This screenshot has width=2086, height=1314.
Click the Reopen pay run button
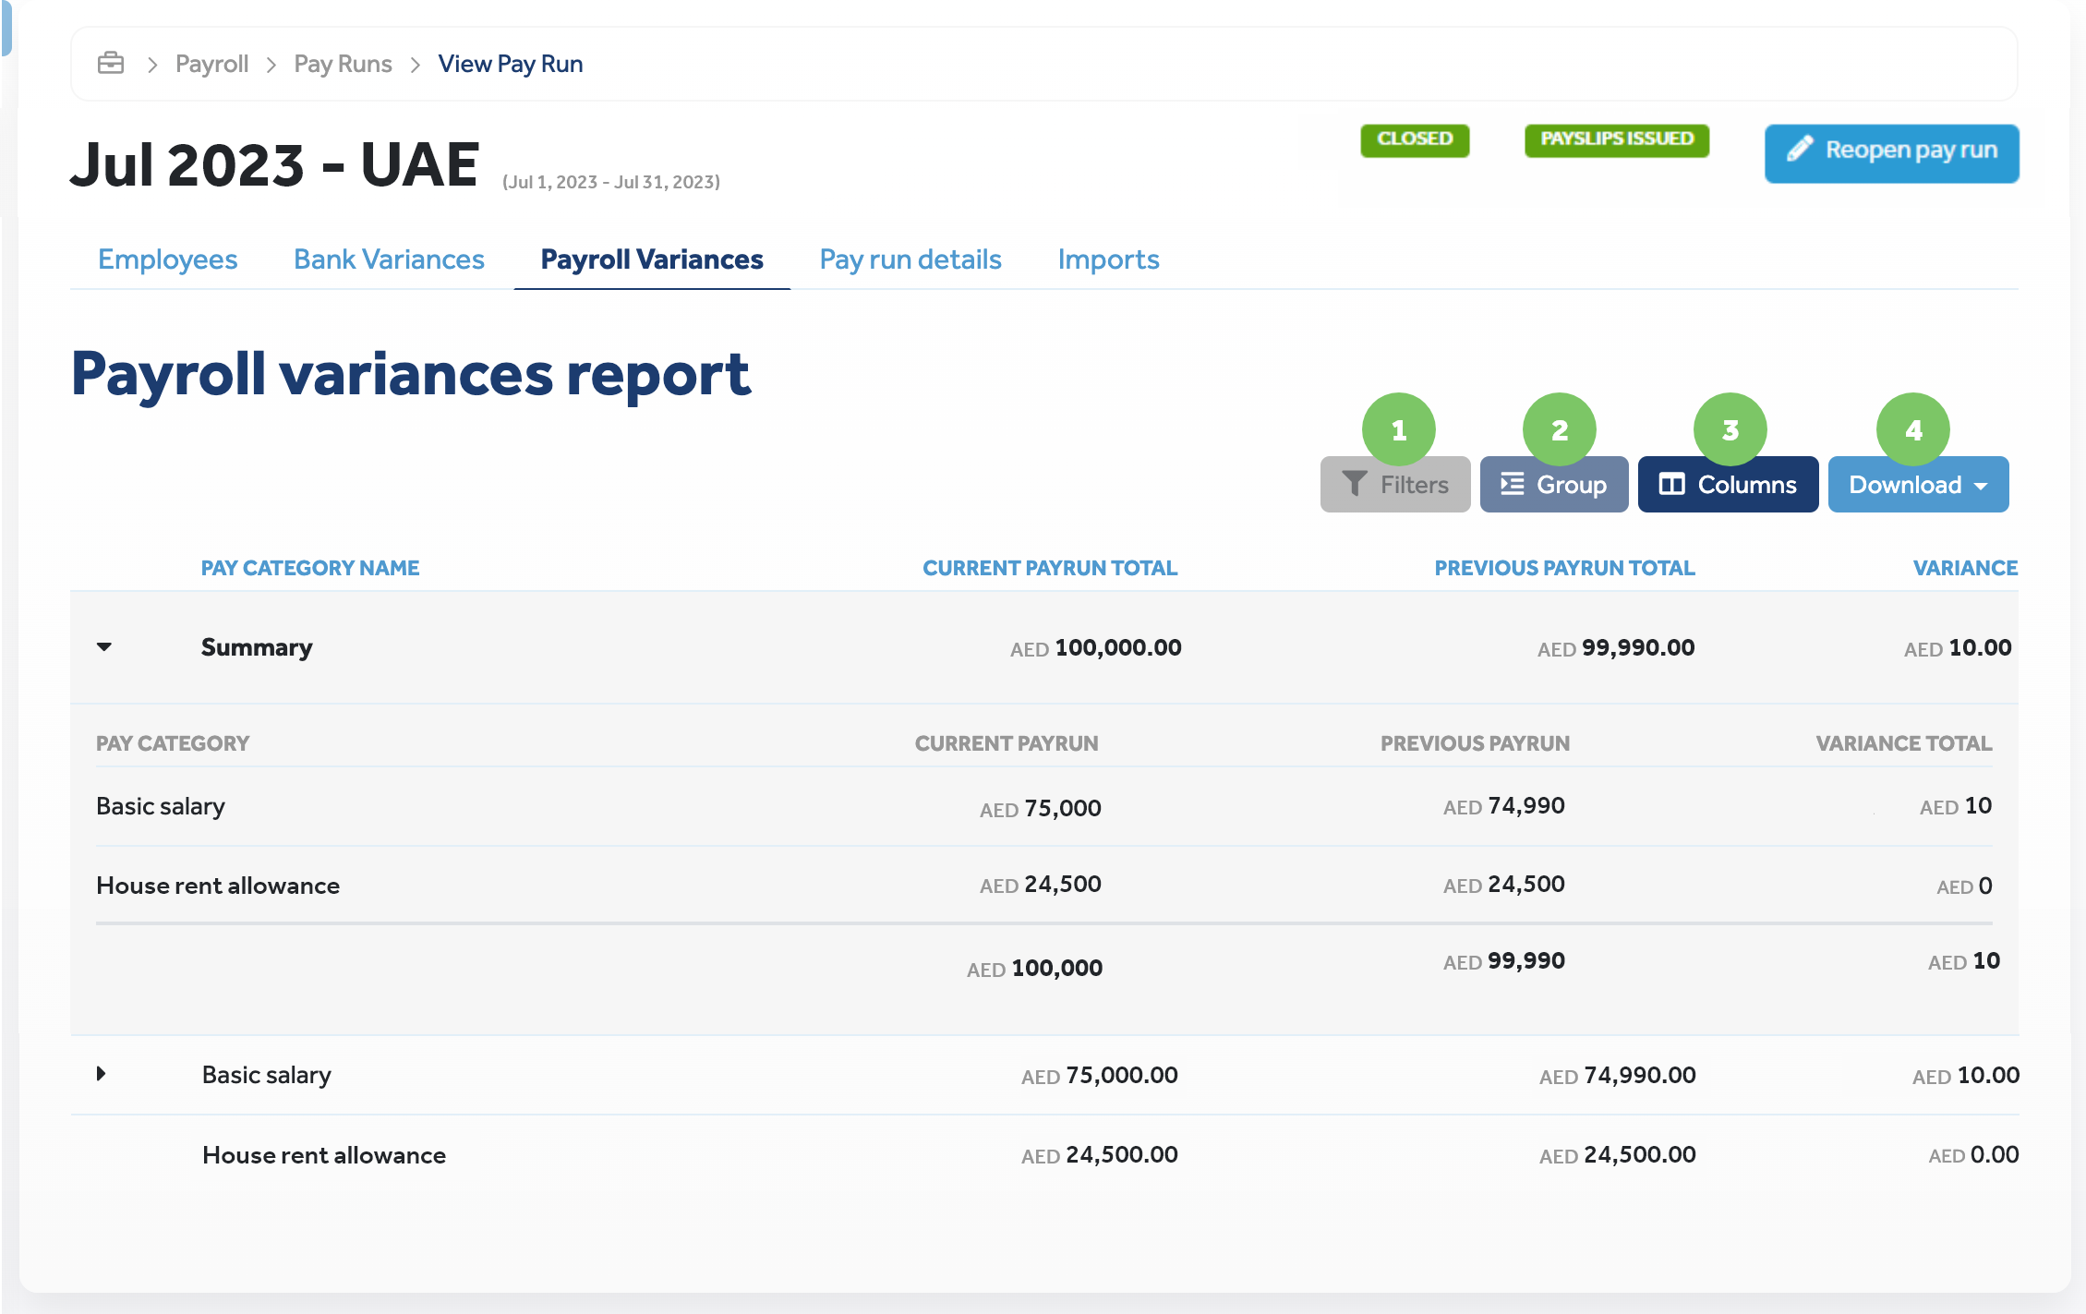pyautogui.click(x=1891, y=153)
